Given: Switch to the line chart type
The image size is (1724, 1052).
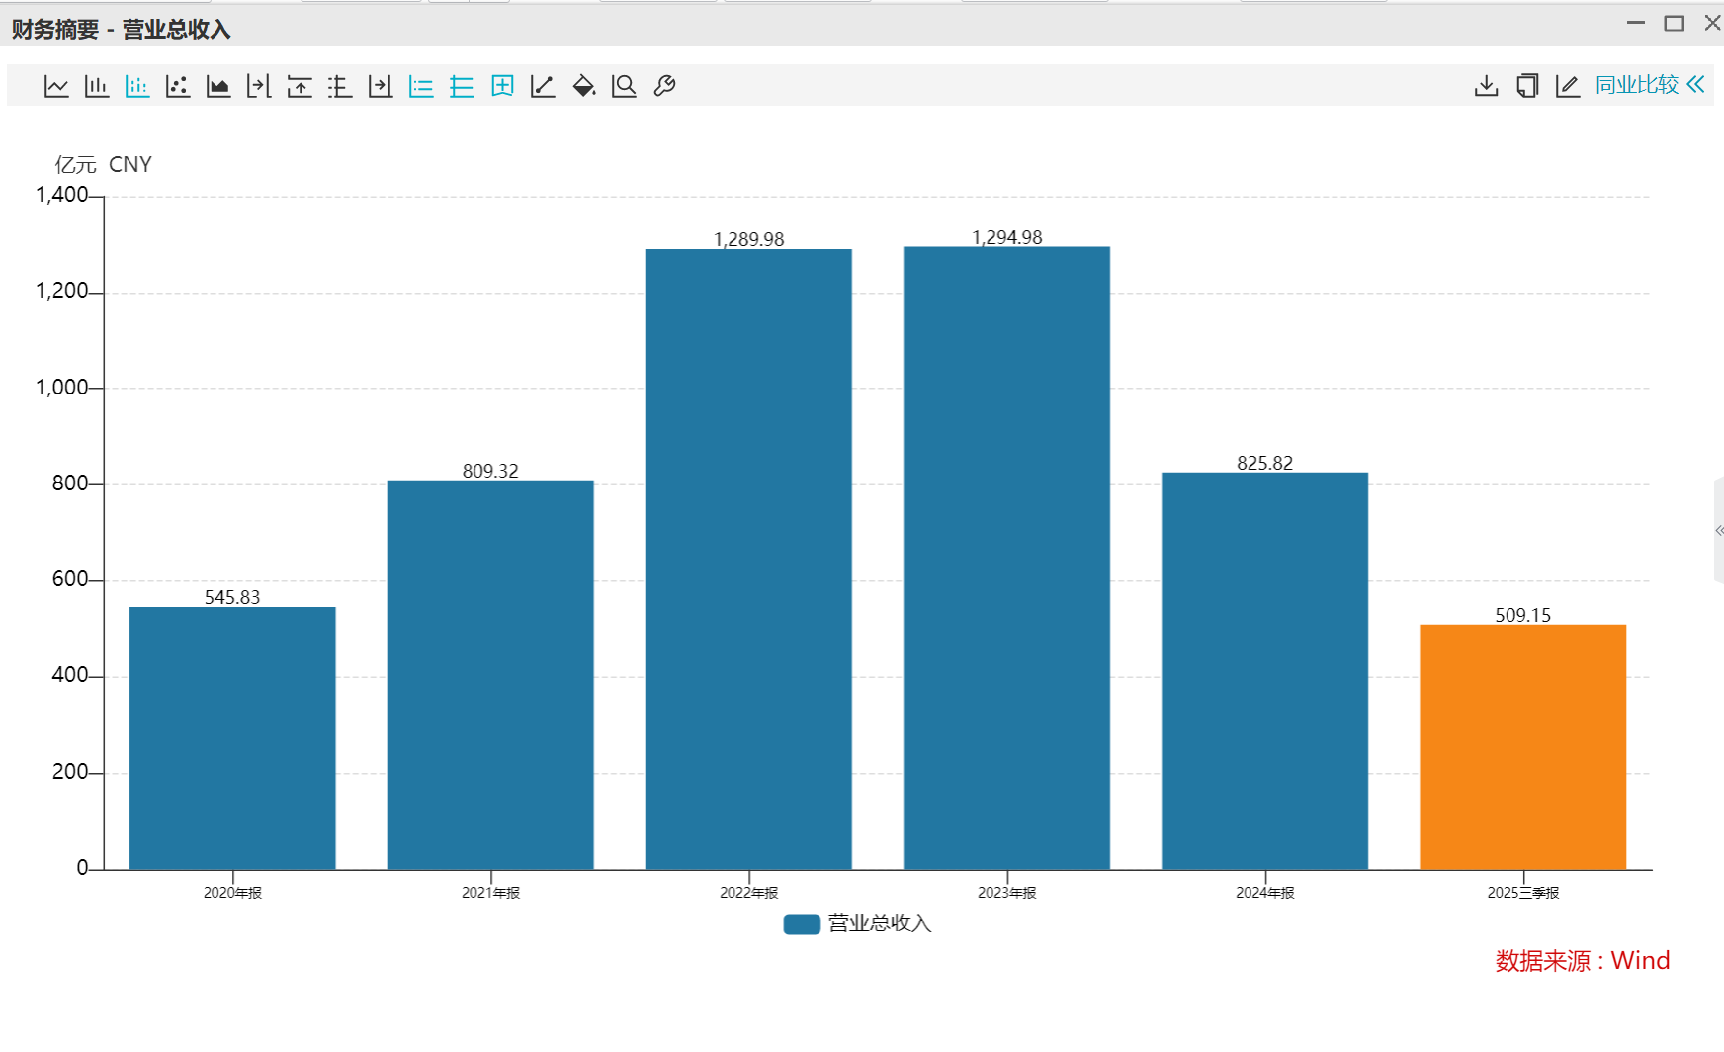Looking at the screenshot, I should [x=56, y=86].
